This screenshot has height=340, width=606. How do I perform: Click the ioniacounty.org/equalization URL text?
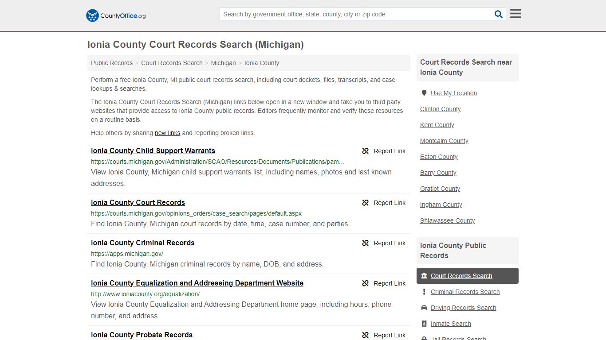pos(145,294)
